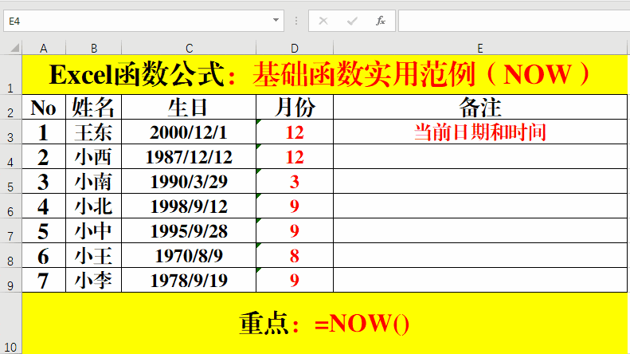Screen dimensions: 630x354
Task: Open the Name Box dropdown arrow
Action: point(276,20)
